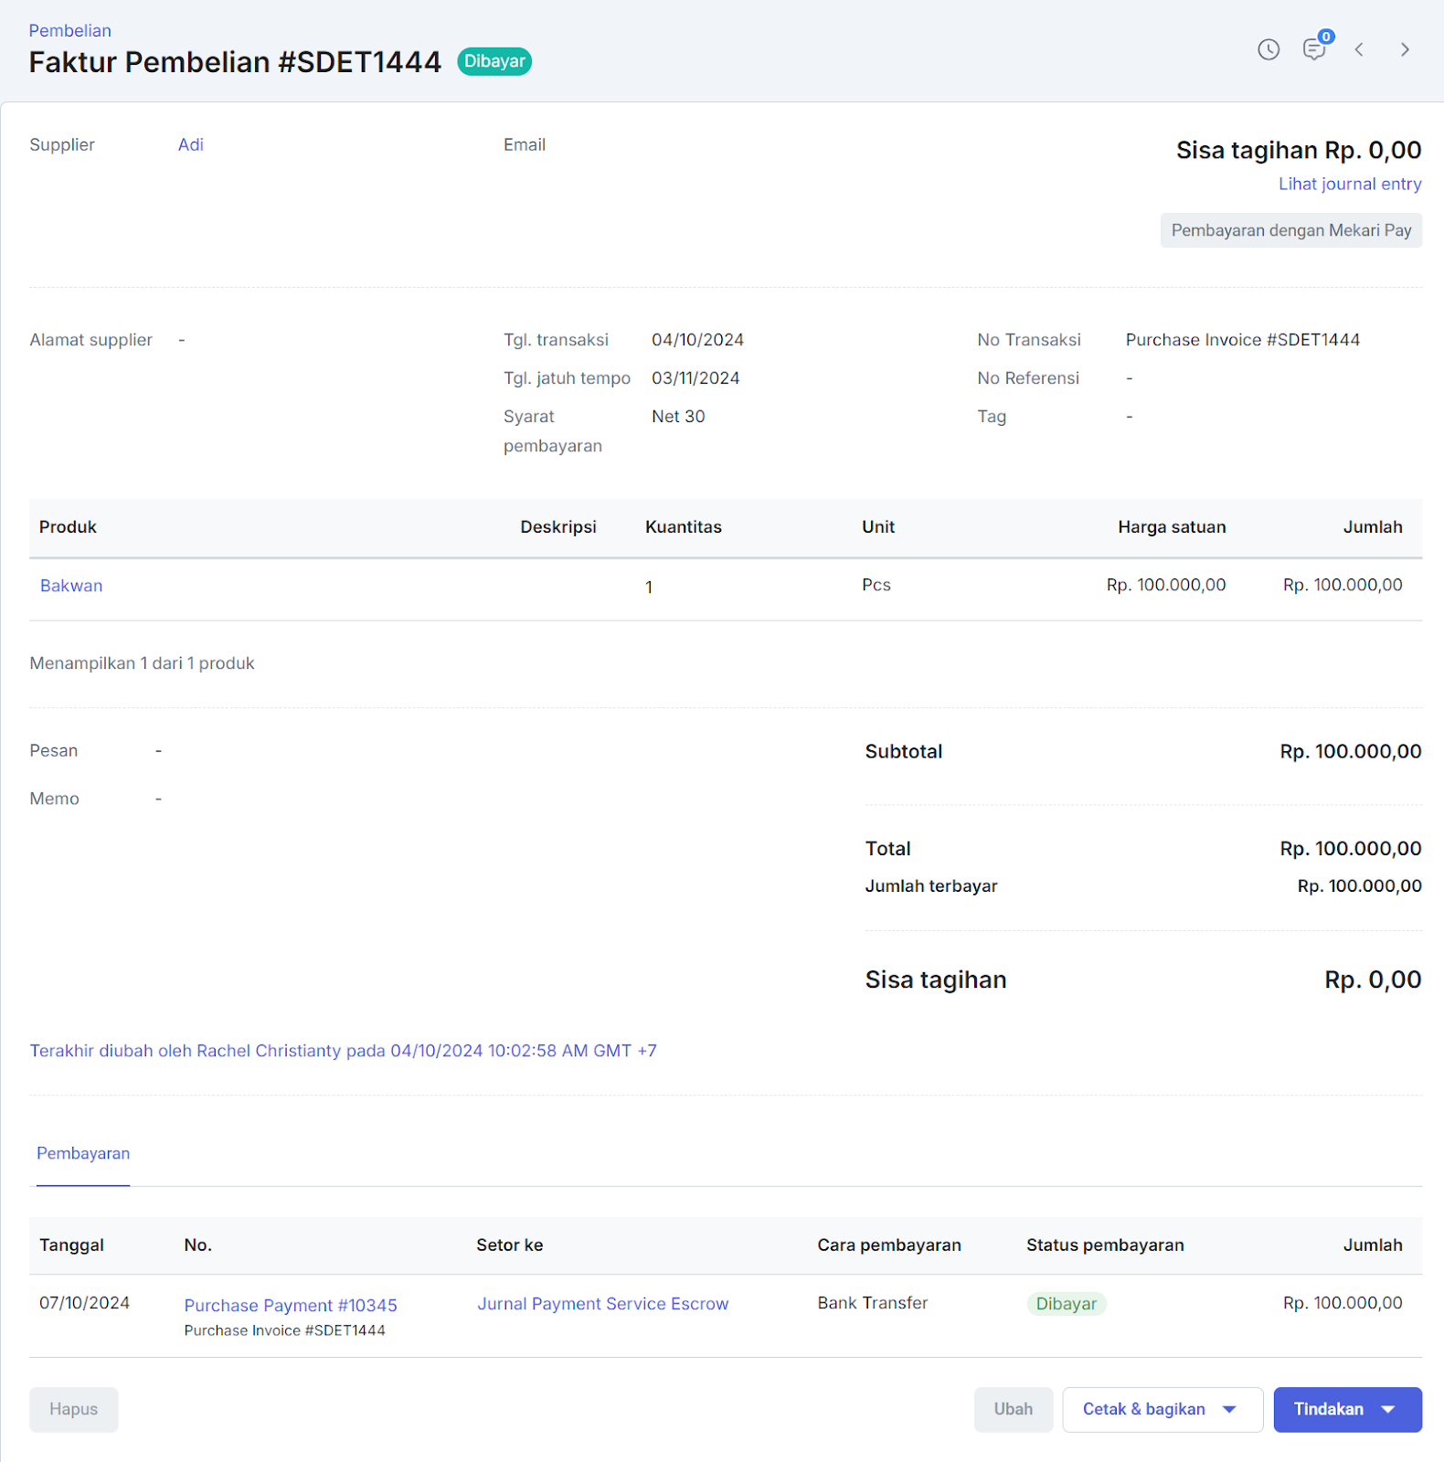
Task: Click the Ubah button
Action: pos(1014,1409)
